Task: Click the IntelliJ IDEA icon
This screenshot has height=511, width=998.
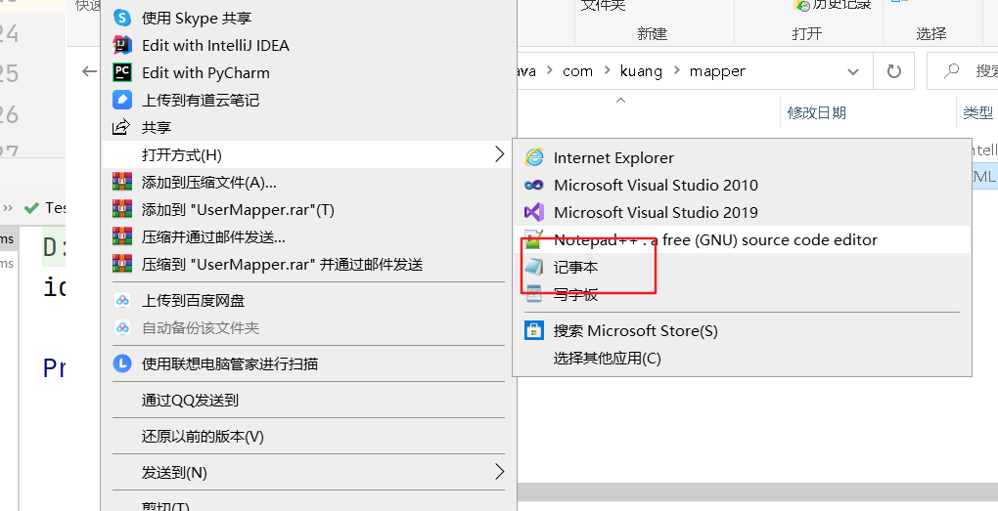Action: click(x=122, y=45)
